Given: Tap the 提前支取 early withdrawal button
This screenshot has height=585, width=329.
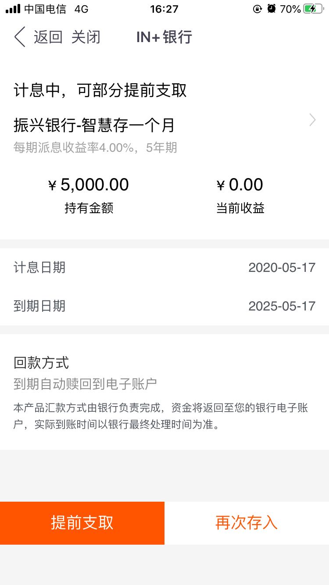Looking at the screenshot, I should [x=82, y=523].
